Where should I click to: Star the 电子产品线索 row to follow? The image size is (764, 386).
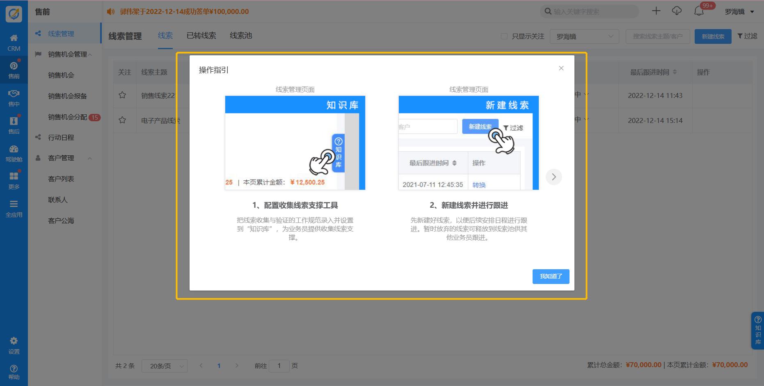tap(122, 120)
